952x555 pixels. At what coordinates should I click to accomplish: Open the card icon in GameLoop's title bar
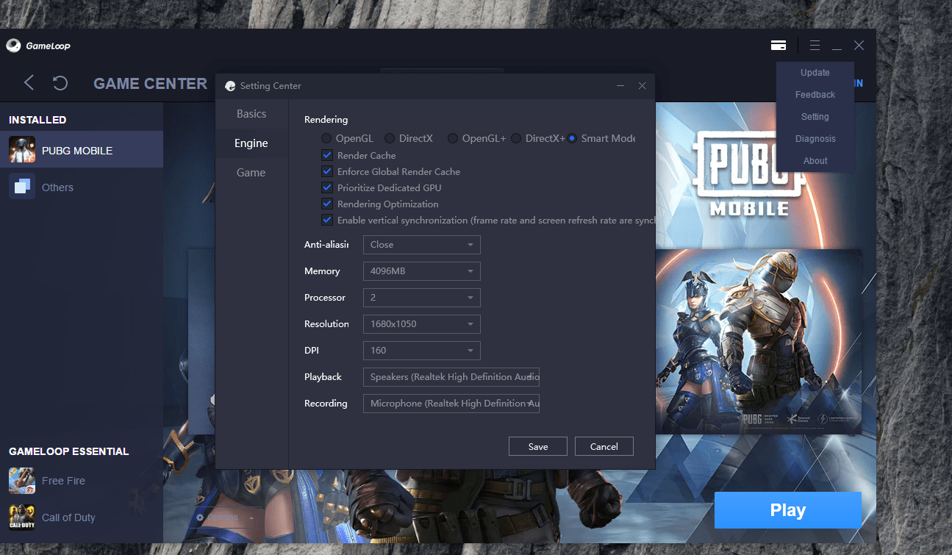(x=779, y=46)
